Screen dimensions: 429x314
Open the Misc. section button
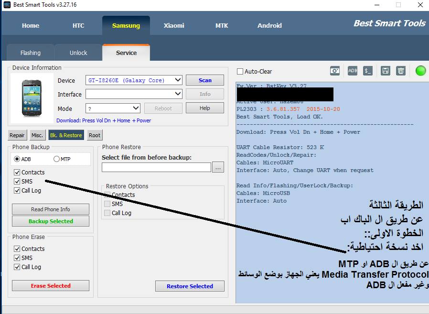(37, 135)
